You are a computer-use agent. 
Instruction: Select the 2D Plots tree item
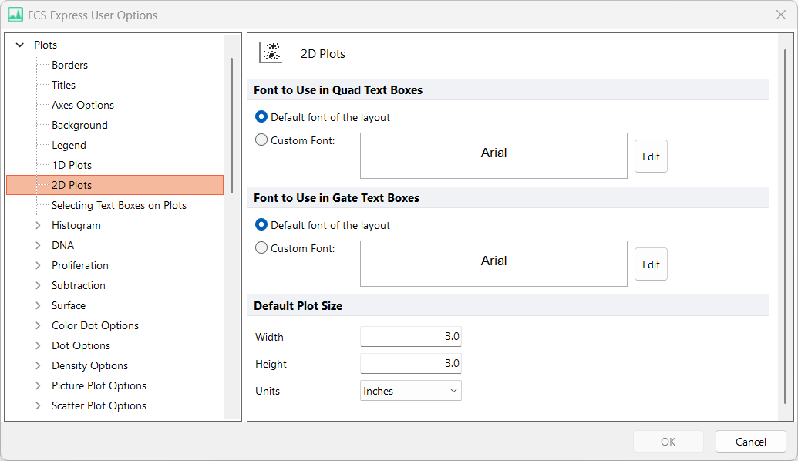point(115,185)
